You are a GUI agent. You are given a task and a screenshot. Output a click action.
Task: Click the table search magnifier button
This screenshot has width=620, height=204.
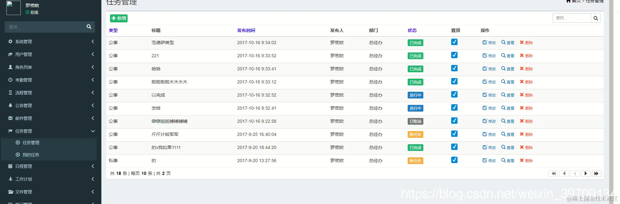pyautogui.click(x=596, y=18)
